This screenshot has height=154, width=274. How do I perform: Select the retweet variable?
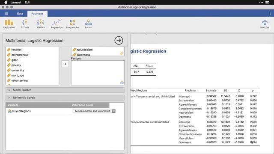[16, 50]
